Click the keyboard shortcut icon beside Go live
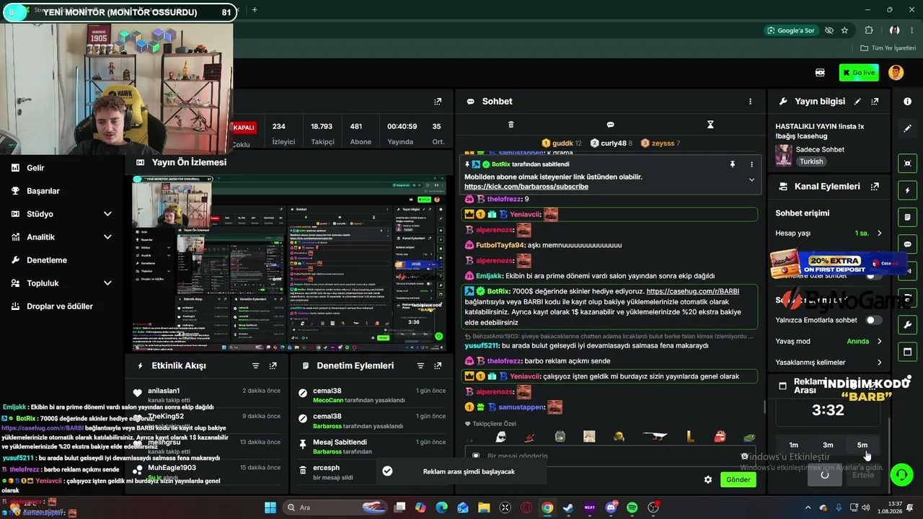 pos(820,72)
